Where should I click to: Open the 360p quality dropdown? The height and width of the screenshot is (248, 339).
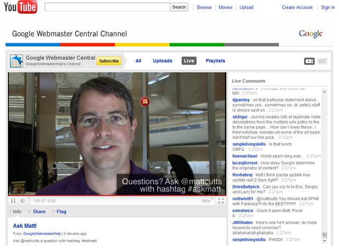tap(208, 201)
